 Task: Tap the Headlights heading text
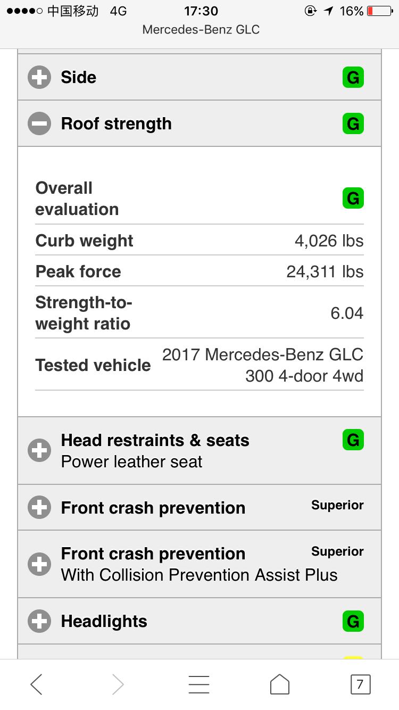tap(104, 621)
